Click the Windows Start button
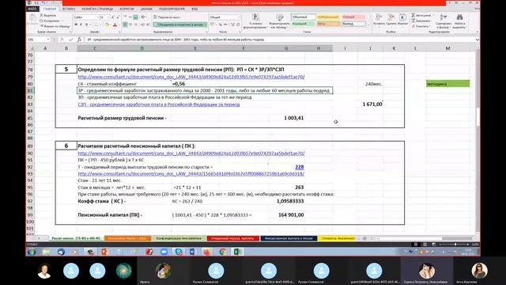The image size is (506, 285). (32, 252)
